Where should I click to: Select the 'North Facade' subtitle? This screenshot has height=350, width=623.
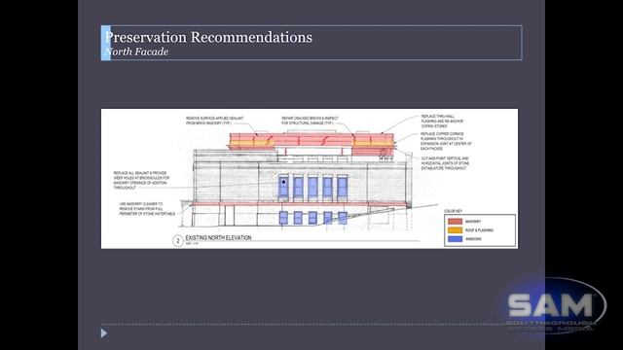coord(136,52)
